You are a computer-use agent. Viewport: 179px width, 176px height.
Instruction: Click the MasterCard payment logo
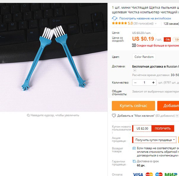point(149,174)
